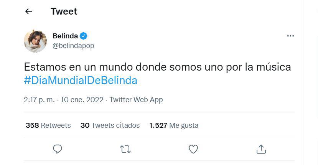The height and width of the screenshot is (165, 318).
Task: Open Belinda's profile picture
Action: (35, 41)
